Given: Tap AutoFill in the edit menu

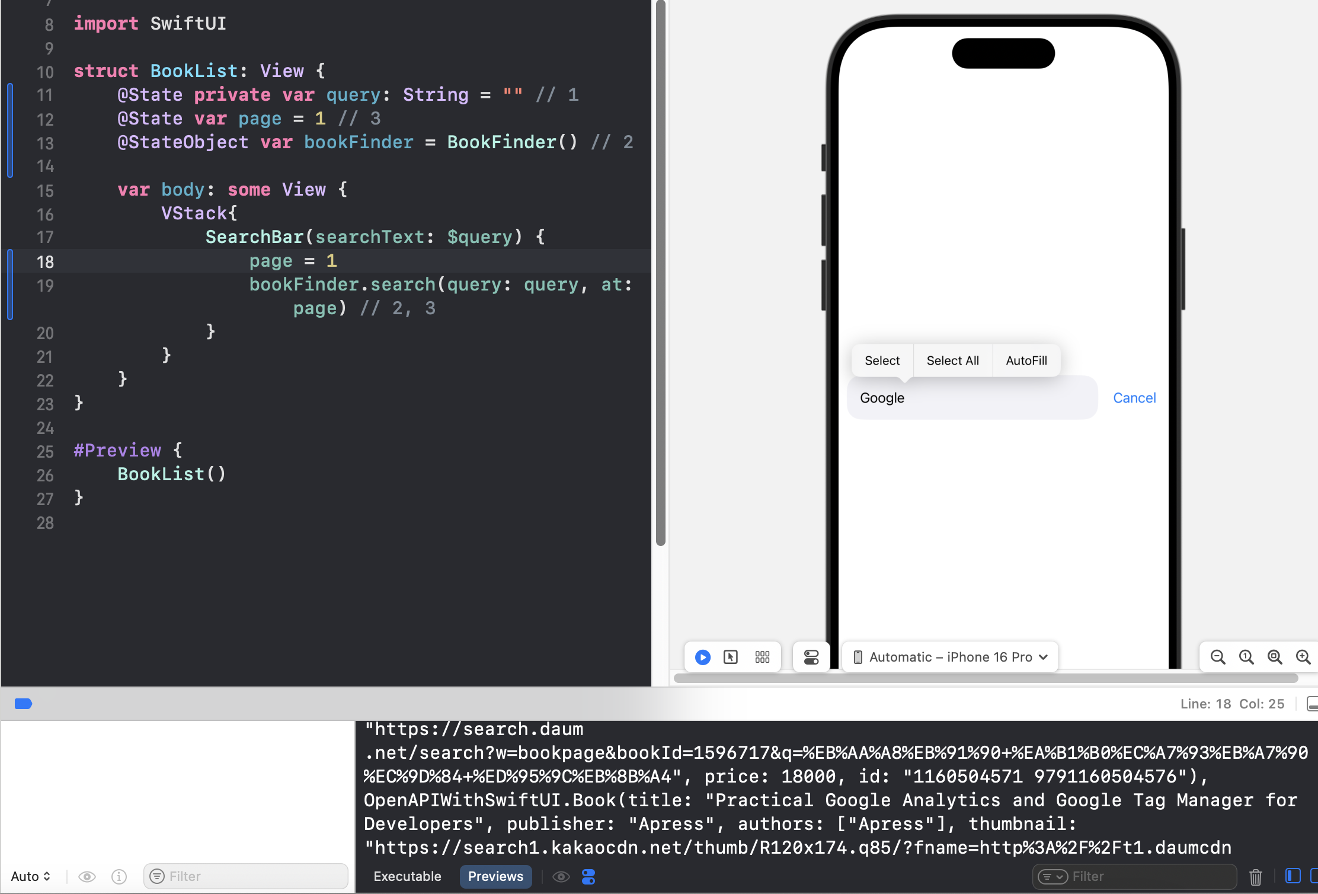Looking at the screenshot, I should pyautogui.click(x=1026, y=360).
